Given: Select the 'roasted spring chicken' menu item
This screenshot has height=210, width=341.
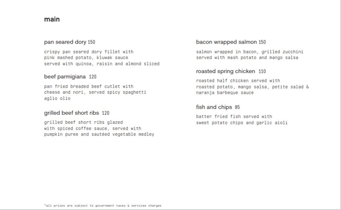Looking at the screenshot, I should (x=225, y=72).
